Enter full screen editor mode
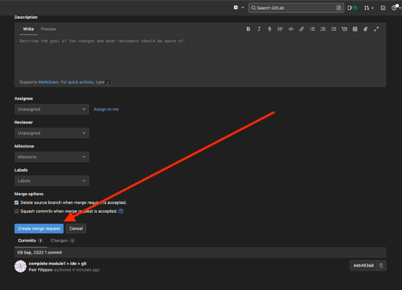The height and width of the screenshot is (290, 402). [x=376, y=29]
